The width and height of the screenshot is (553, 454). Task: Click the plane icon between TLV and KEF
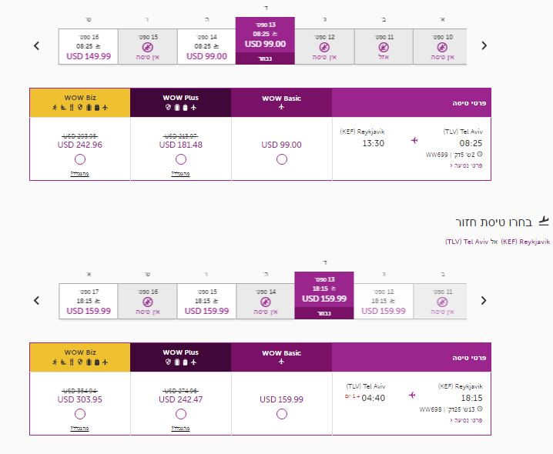[414, 140]
